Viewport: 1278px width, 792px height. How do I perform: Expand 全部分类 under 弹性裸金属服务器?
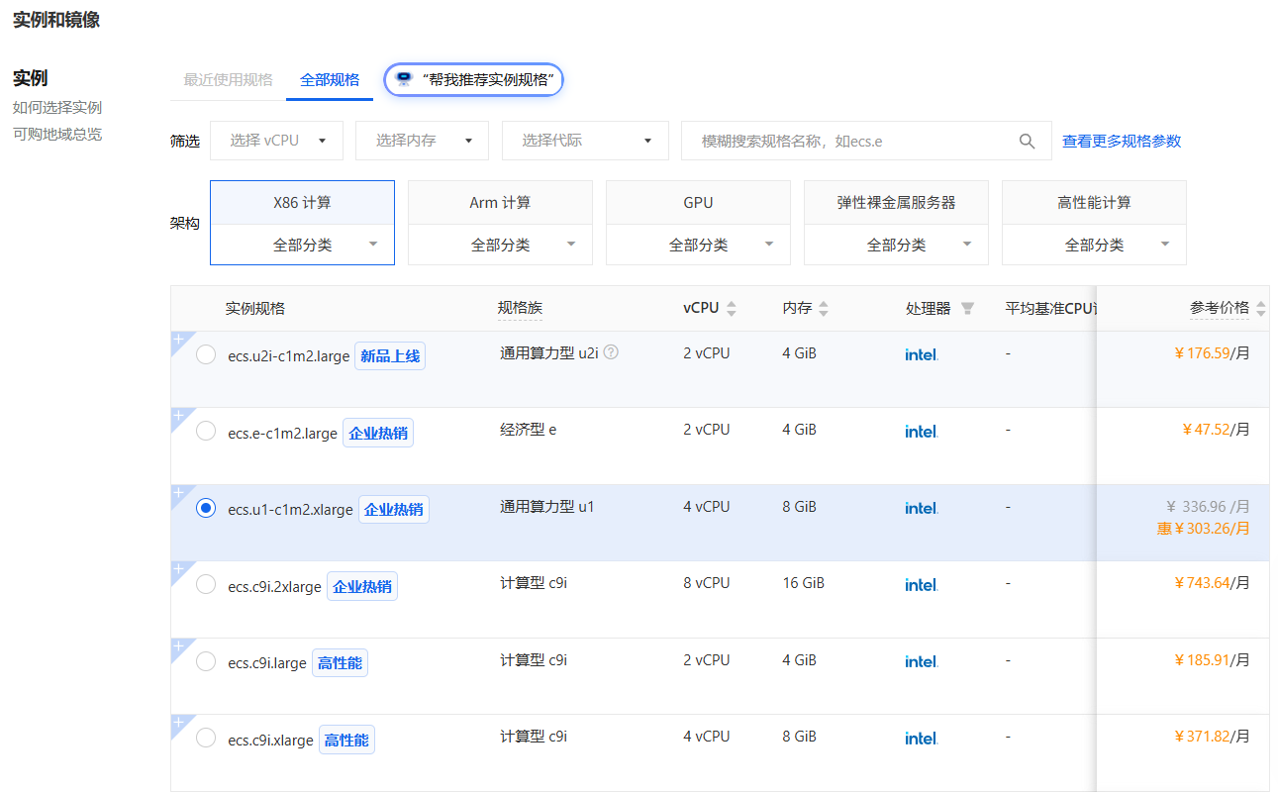pos(896,245)
